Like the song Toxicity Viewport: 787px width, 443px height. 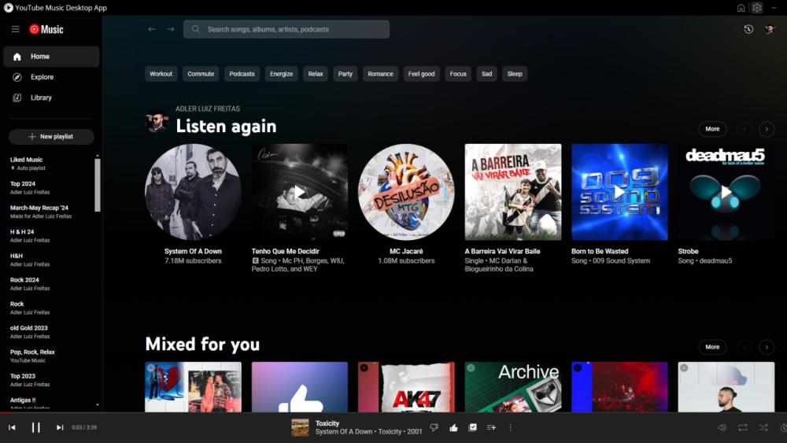[453, 427]
